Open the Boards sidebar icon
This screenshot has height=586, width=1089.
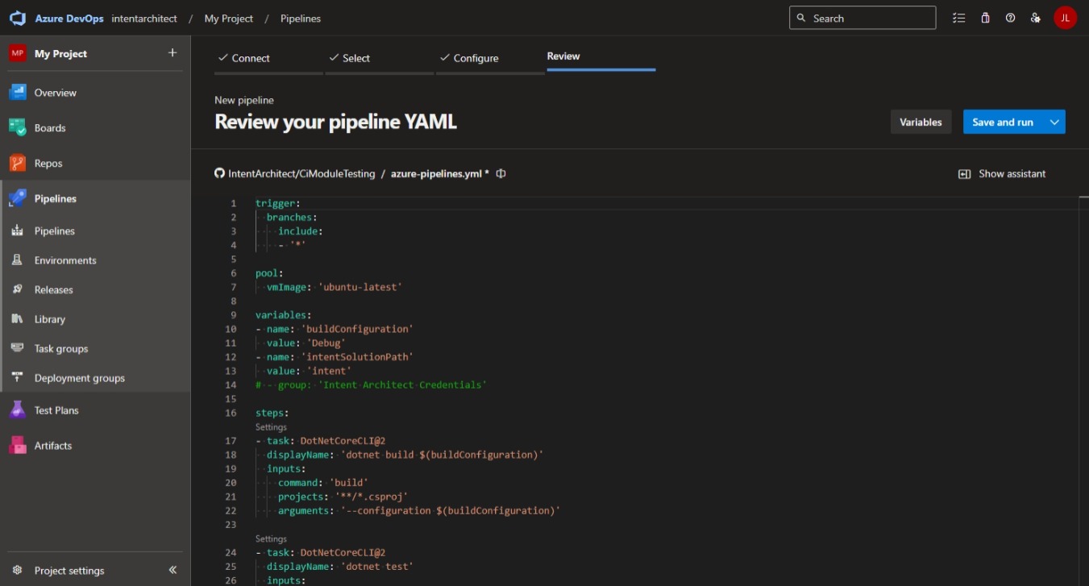[x=18, y=127]
